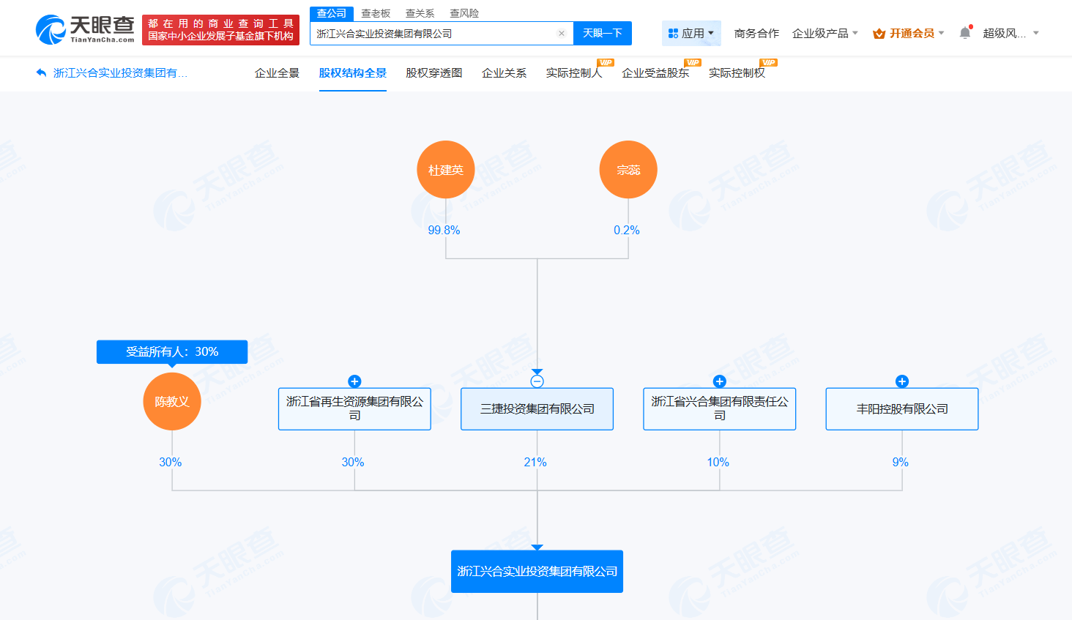Click the 21% share percentage
Screen dimensions: 1072x620
point(535,463)
